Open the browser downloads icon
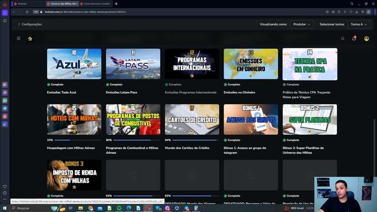 coord(357,12)
